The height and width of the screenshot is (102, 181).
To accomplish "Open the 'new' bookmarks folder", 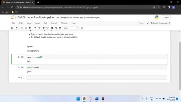I will 15,12.
